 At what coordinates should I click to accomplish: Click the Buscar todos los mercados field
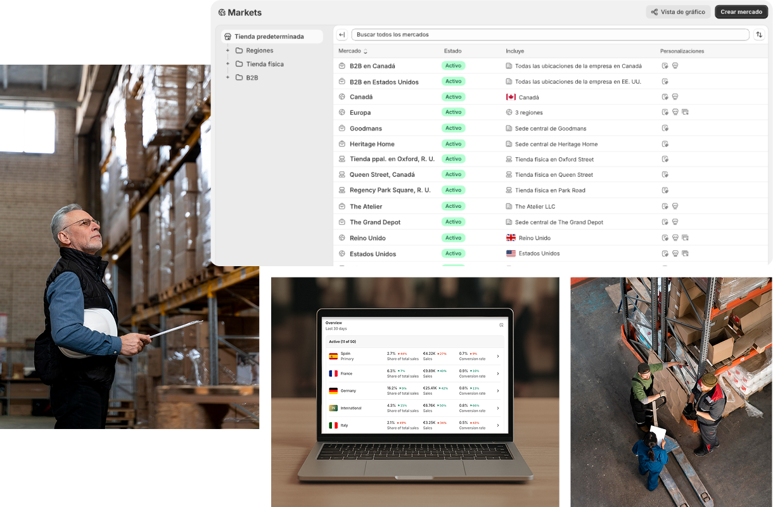point(550,35)
